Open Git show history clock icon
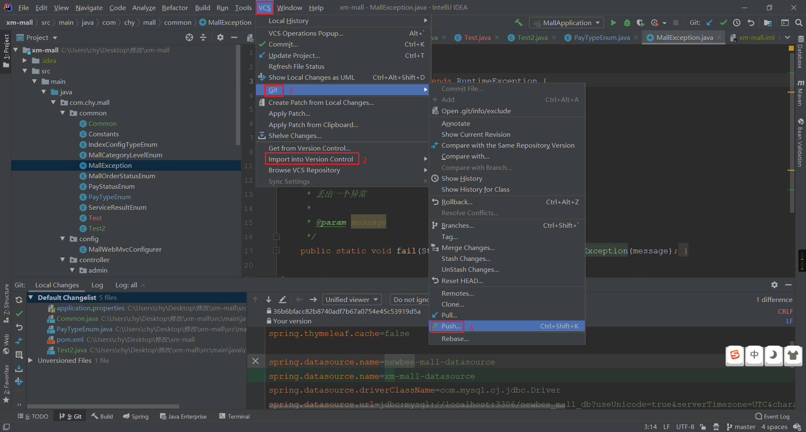The width and height of the screenshot is (806, 432). tap(737, 23)
